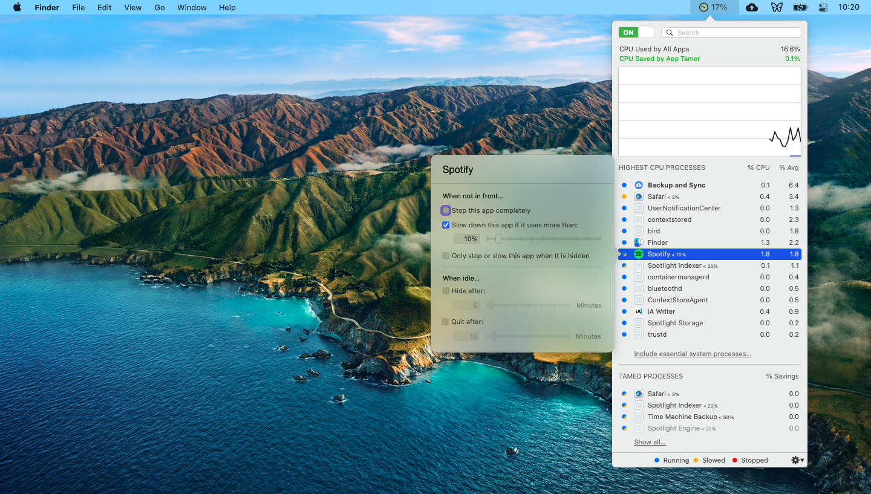Click the Time Machine Backup process icon
The image size is (871, 494).
click(639, 417)
